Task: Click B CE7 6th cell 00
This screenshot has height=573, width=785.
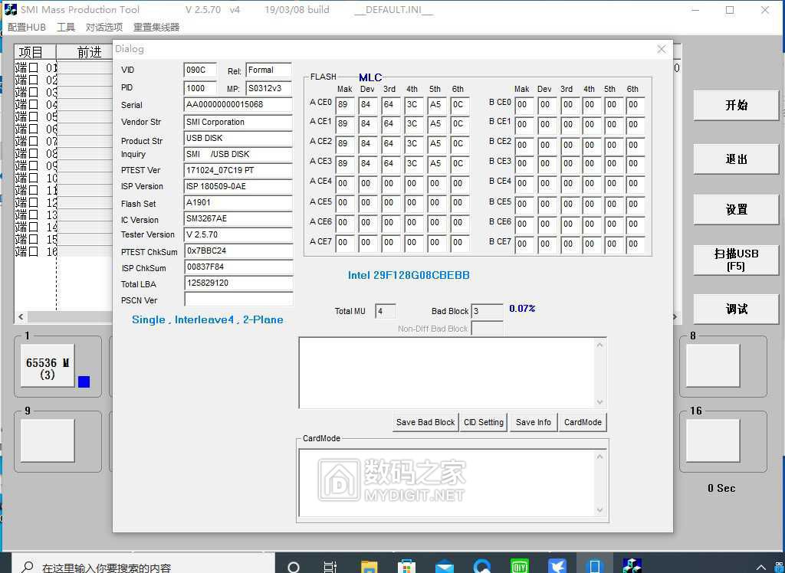Action: [636, 244]
